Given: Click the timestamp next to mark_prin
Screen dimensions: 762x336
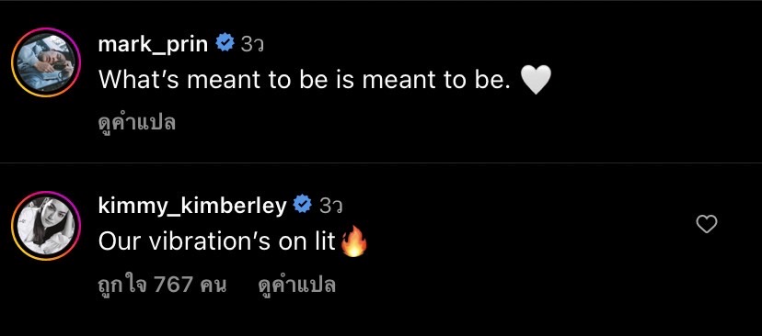Looking at the screenshot, I should tap(252, 45).
